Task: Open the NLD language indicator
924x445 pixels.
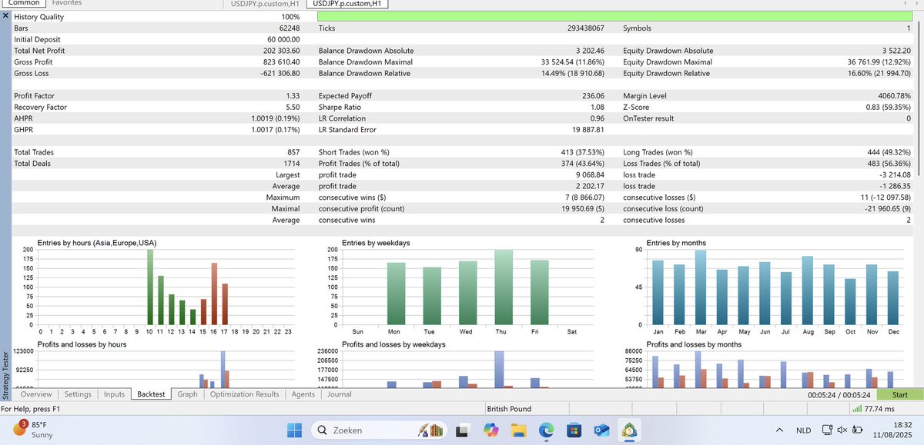Action: [803, 430]
